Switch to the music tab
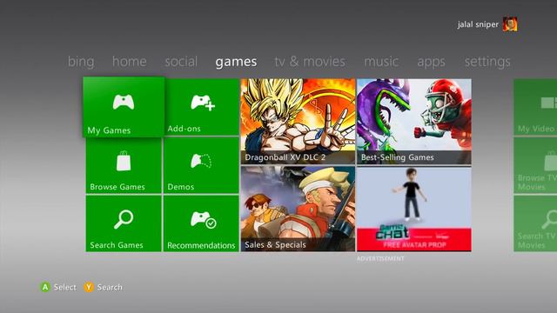 click(x=381, y=62)
